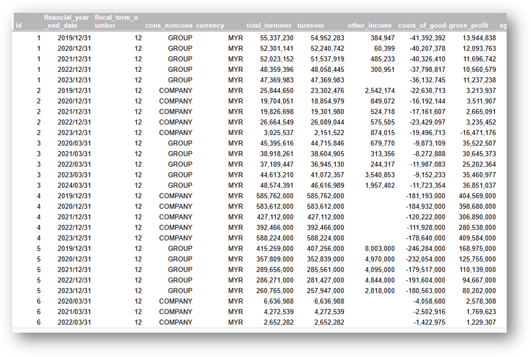Select gross profit 13,944,838
This screenshot has width=531, height=357.
point(479,38)
